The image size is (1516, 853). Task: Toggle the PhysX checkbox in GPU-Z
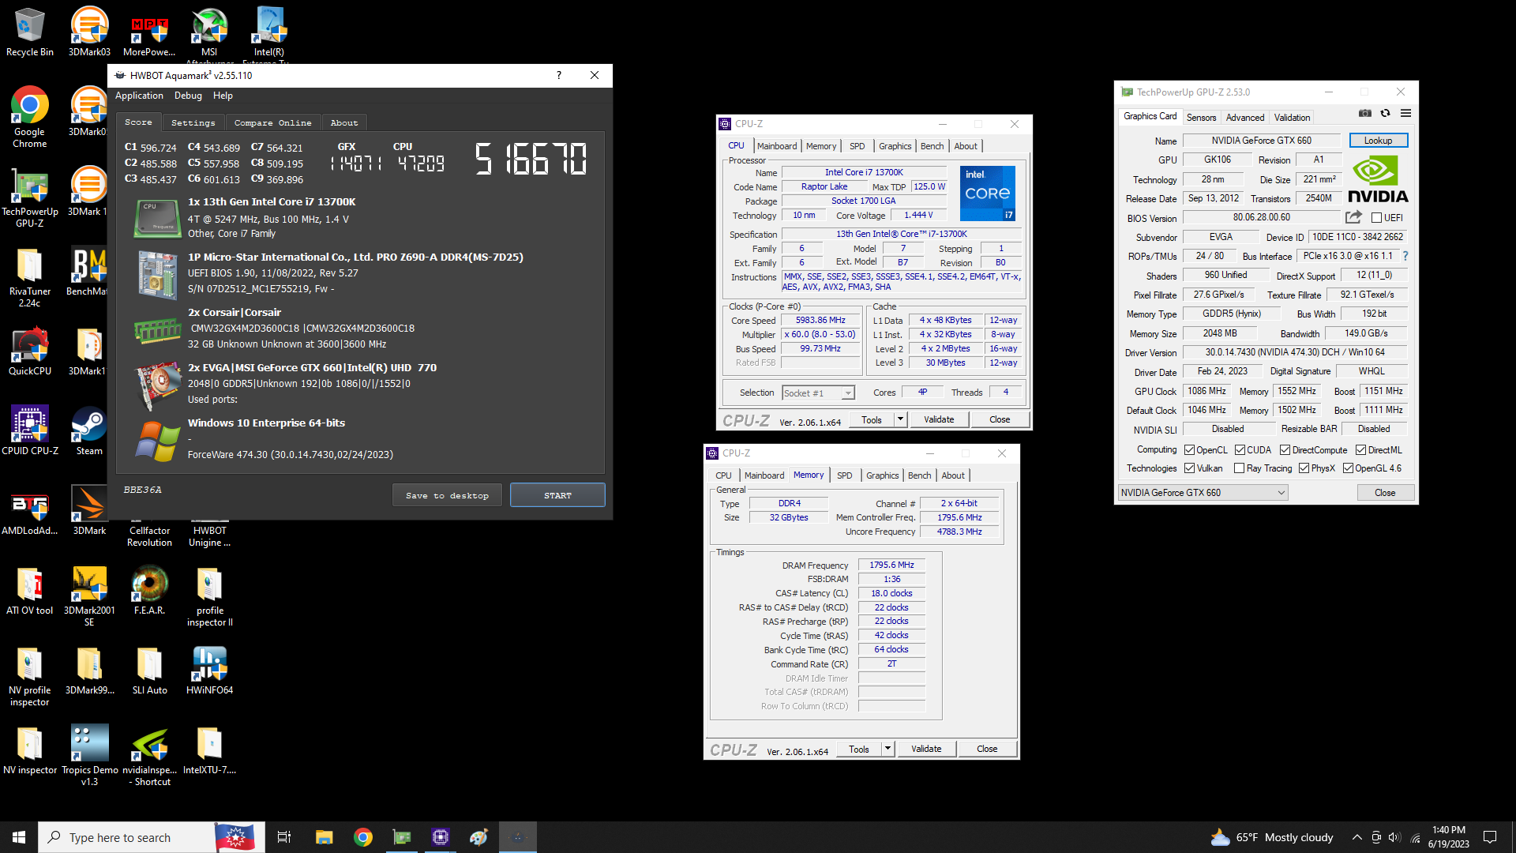pyautogui.click(x=1304, y=468)
